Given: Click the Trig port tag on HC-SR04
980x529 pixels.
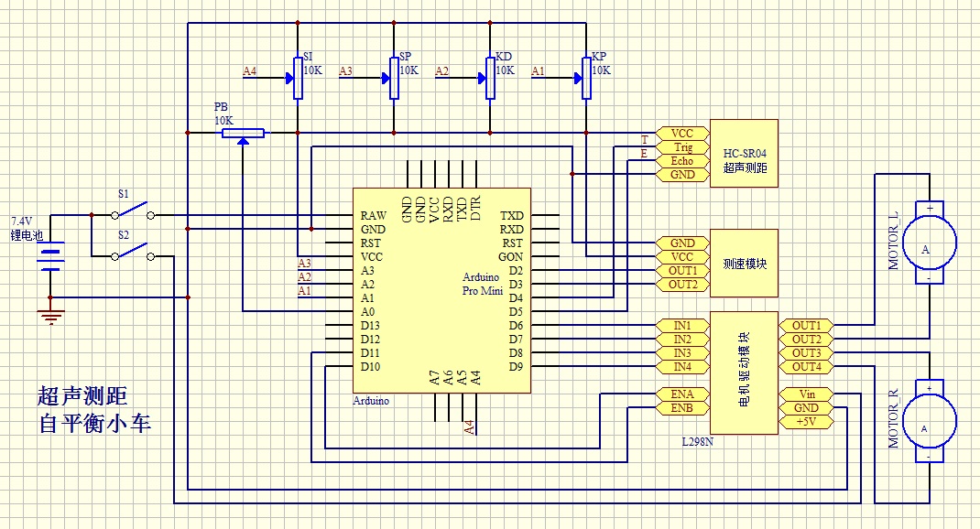Looking at the screenshot, I should click(x=682, y=147).
